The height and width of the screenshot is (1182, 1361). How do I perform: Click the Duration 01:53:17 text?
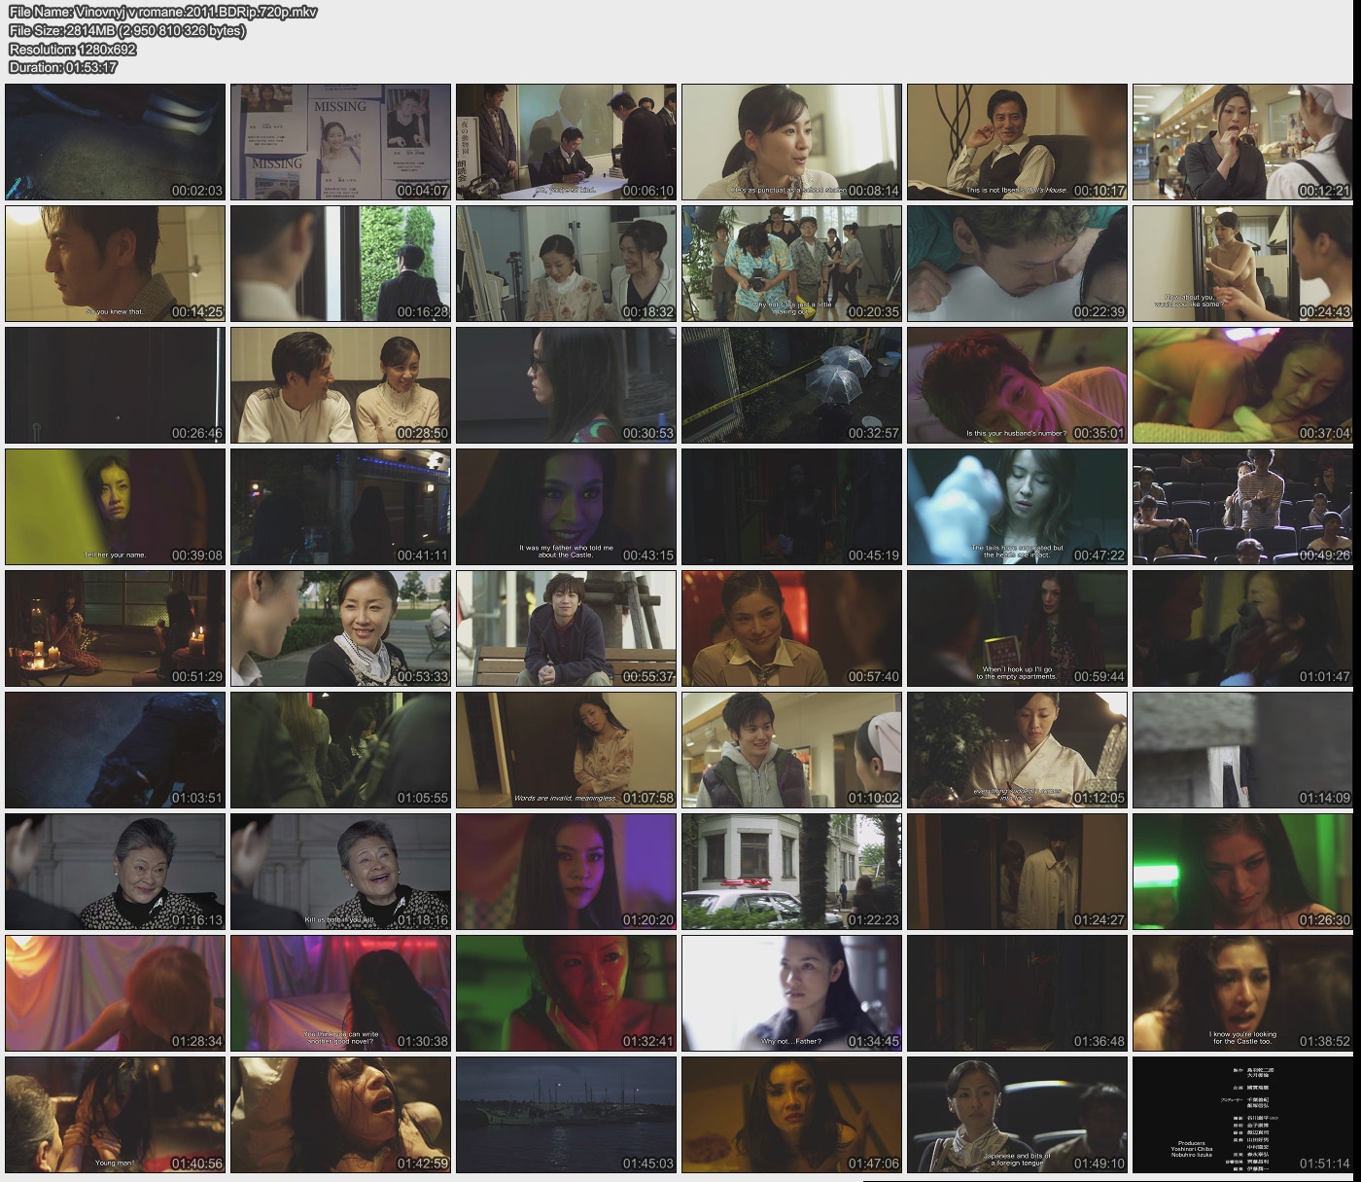(x=62, y=67)
